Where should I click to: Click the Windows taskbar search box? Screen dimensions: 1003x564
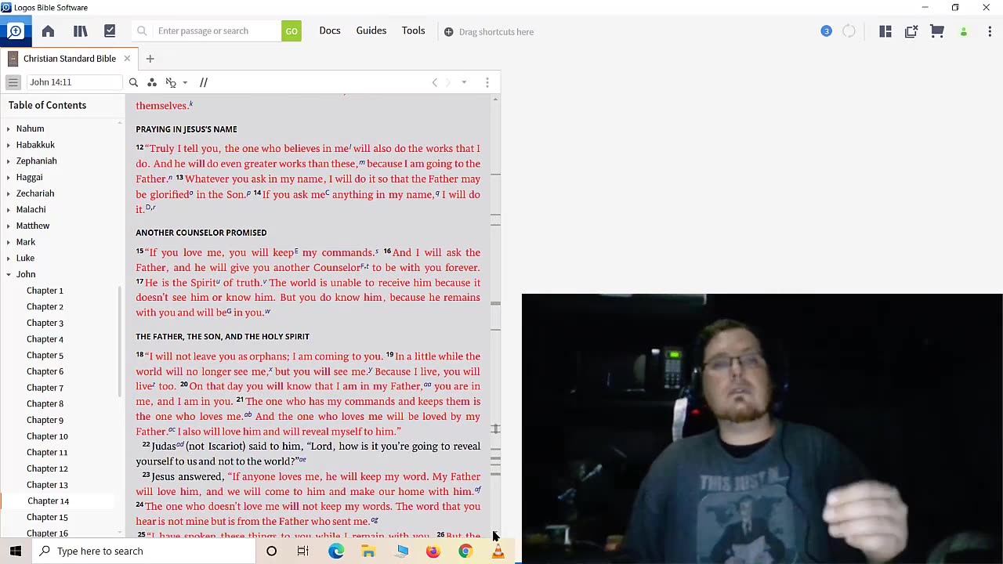[145, 551]
